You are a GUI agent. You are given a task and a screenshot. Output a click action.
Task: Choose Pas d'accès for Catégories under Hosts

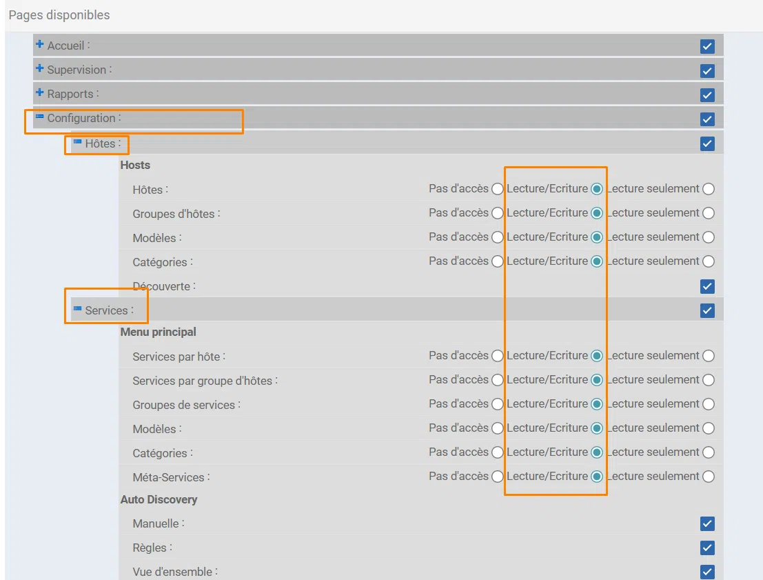[x=498, y=261]
